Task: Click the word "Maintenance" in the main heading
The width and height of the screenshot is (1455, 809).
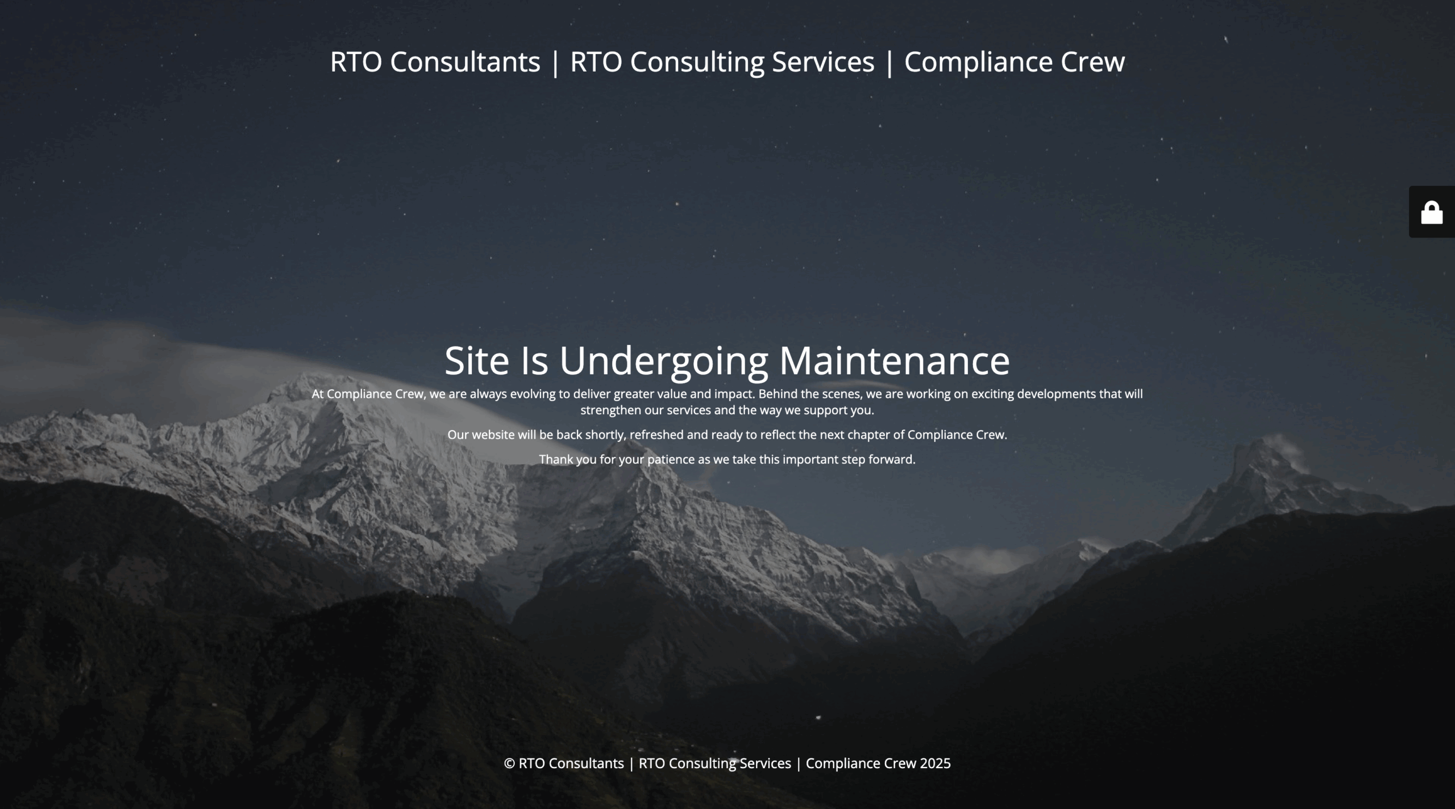Action: [894, 361]
